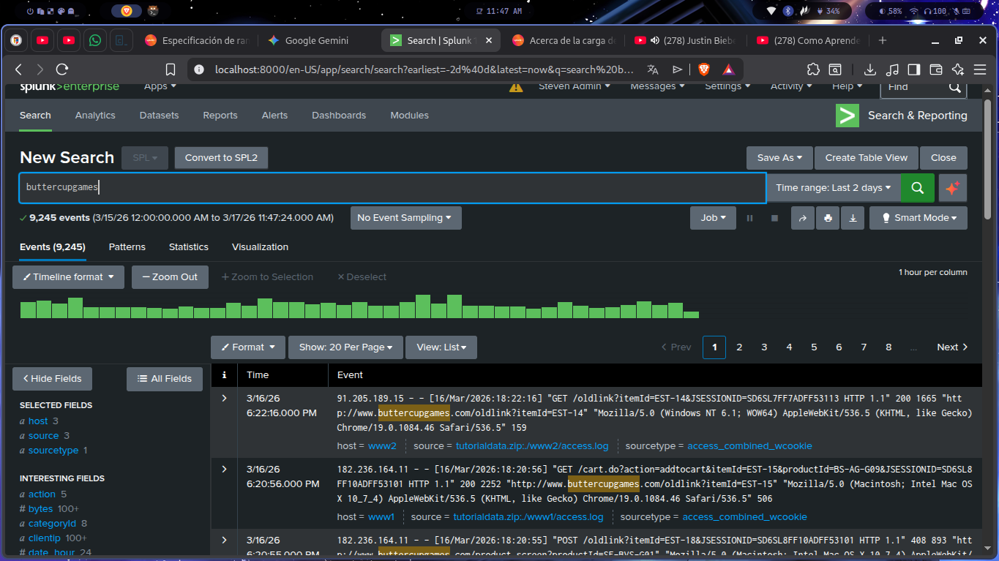Viewport: 999px width, 561px height.
Task: Click the AI assistant sparkle icon
Action: [x=952, y=188]
